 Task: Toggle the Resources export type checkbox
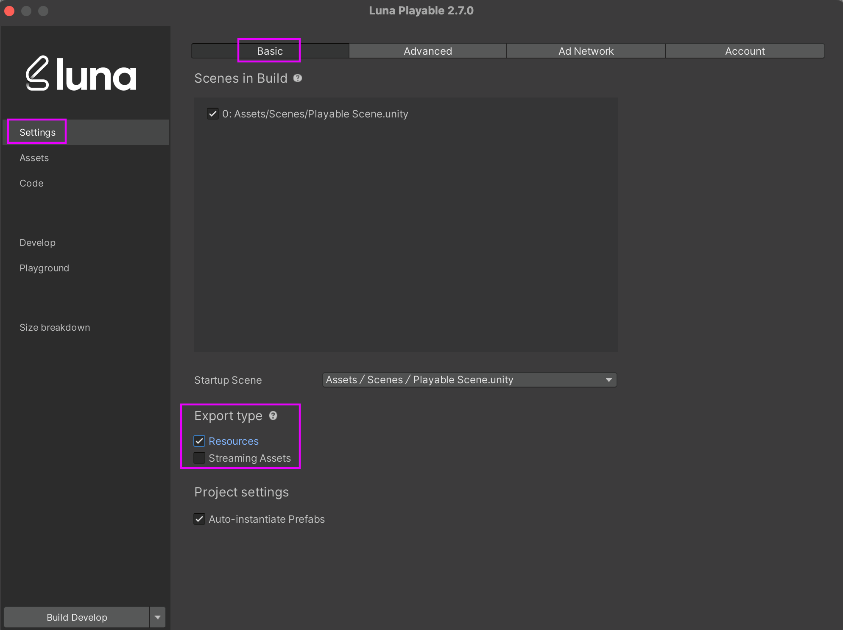[x=200, y=440]
